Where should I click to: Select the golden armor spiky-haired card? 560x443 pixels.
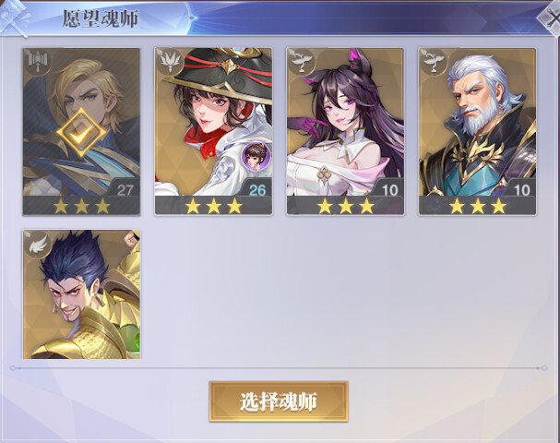click(x=81, y=294)
